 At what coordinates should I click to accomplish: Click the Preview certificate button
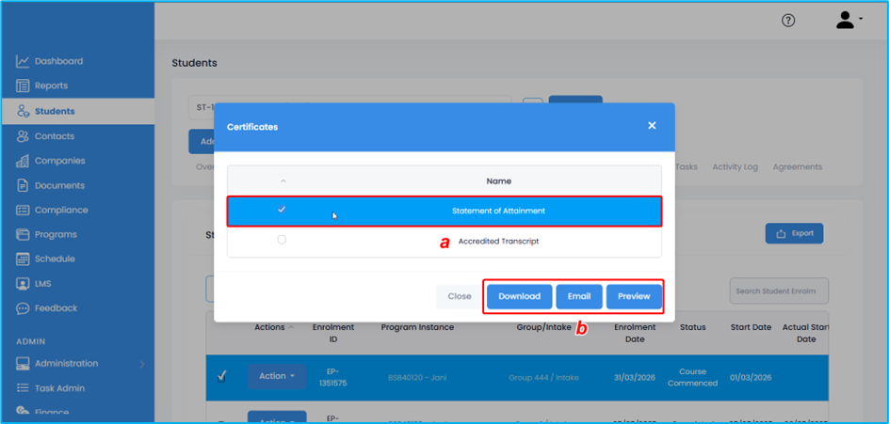click(634, 296)
